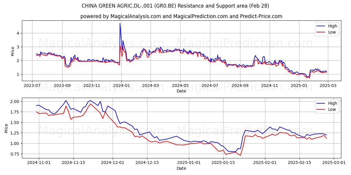Click the bottom chart's y-axis value '1.50'
The image size is (351, 175).
(x=15, y=123)
